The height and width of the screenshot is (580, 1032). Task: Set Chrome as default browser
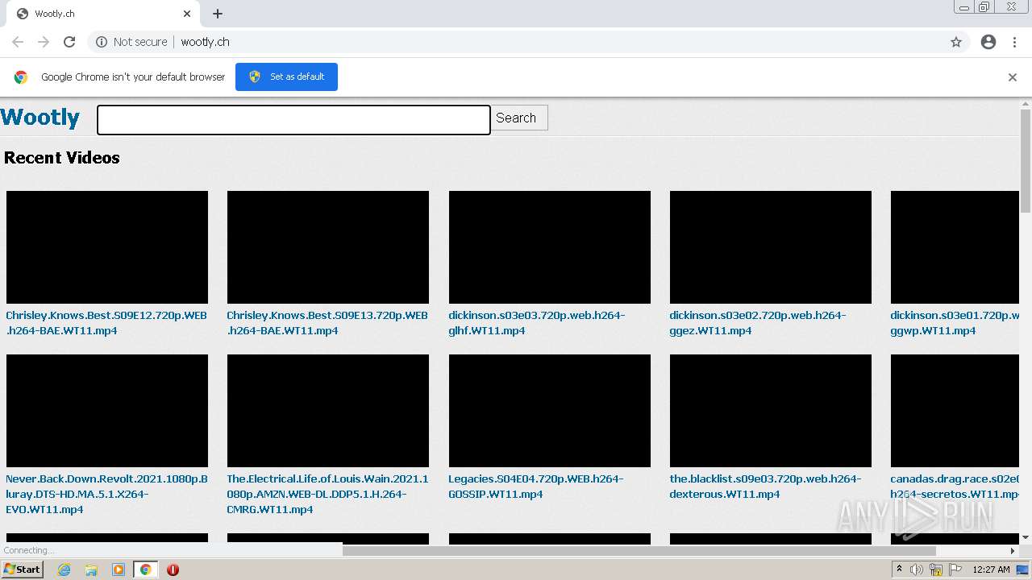coord(286,77)
